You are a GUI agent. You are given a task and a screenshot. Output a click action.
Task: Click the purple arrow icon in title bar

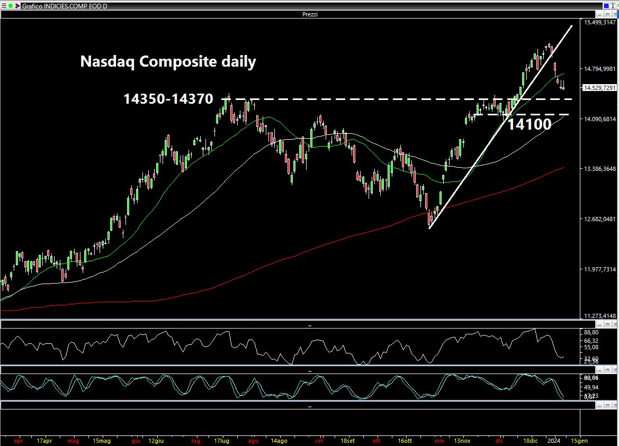(17, 6)
